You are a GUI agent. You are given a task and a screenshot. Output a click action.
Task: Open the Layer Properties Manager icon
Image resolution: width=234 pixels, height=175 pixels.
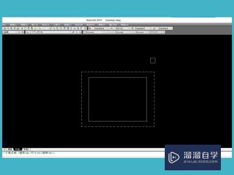click(x=27, y=32)
